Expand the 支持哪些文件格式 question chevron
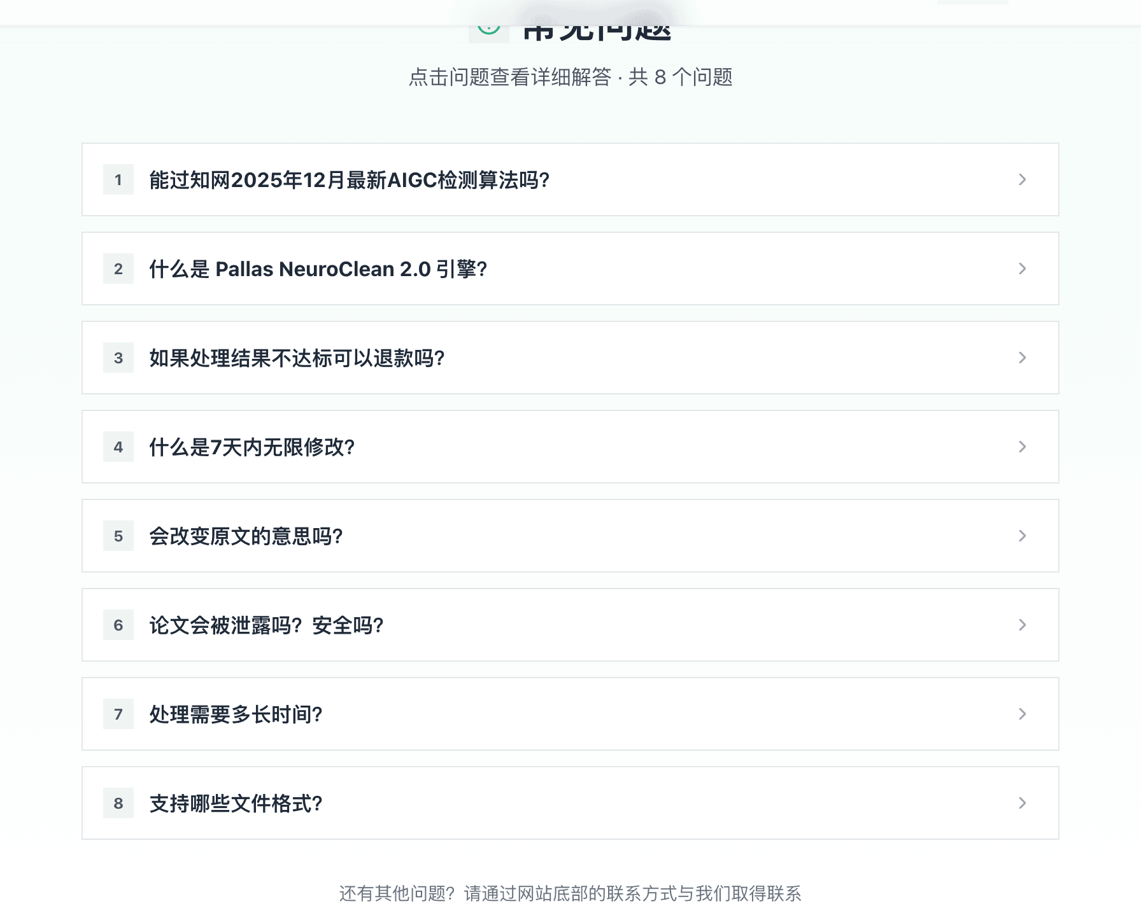Image resolution: width=1141 pixels, height=906 pixels. pyautogui.click(x=1023, y=804)
